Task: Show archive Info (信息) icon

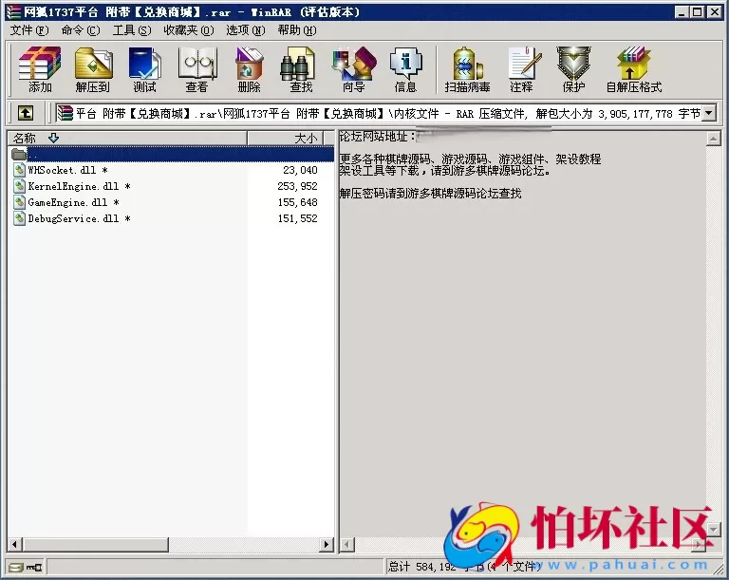Action: (406, 69)
